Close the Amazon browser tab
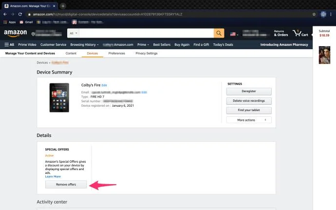336x210 pixels. pyautogui.click(x=54, y=6)
